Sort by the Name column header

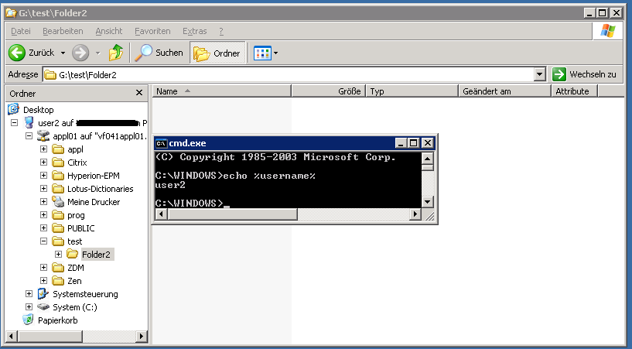point(222,91)
